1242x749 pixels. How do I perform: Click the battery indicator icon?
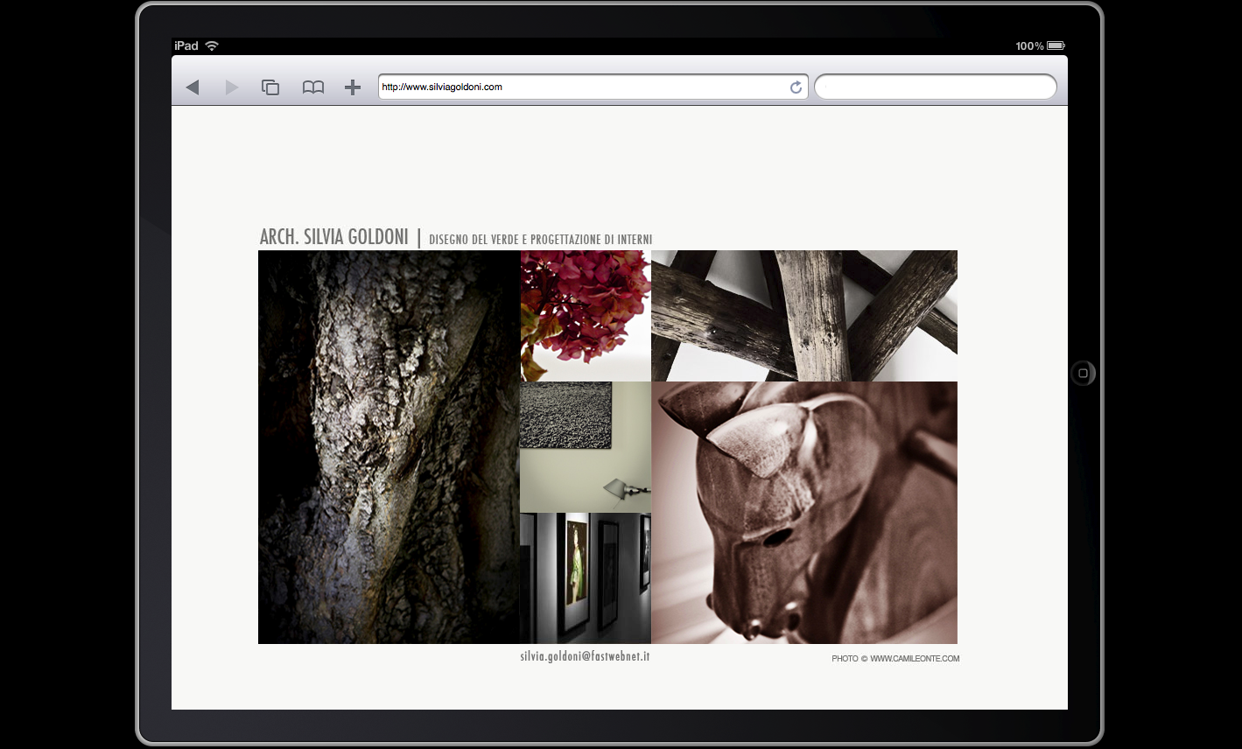pos(1056,45)
